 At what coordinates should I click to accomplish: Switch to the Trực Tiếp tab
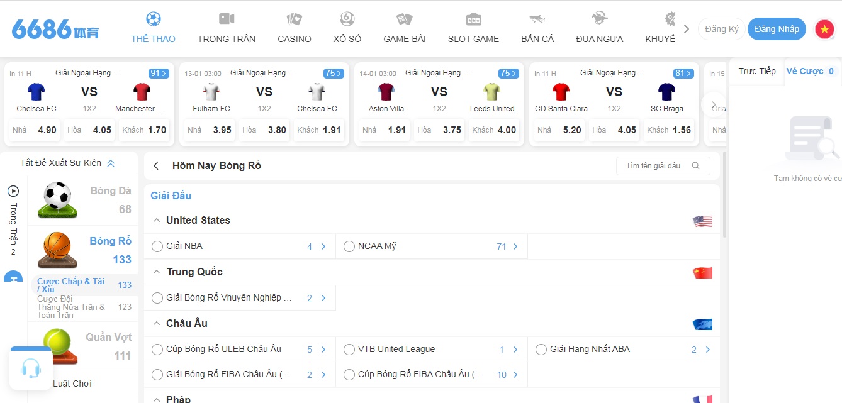(x=757, y=71)
